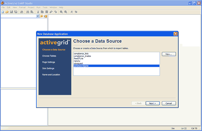The height and width of the screenshot is (131, 202).
Task: Click the Open folder toolbar icon
Action: tap(7, 12)
